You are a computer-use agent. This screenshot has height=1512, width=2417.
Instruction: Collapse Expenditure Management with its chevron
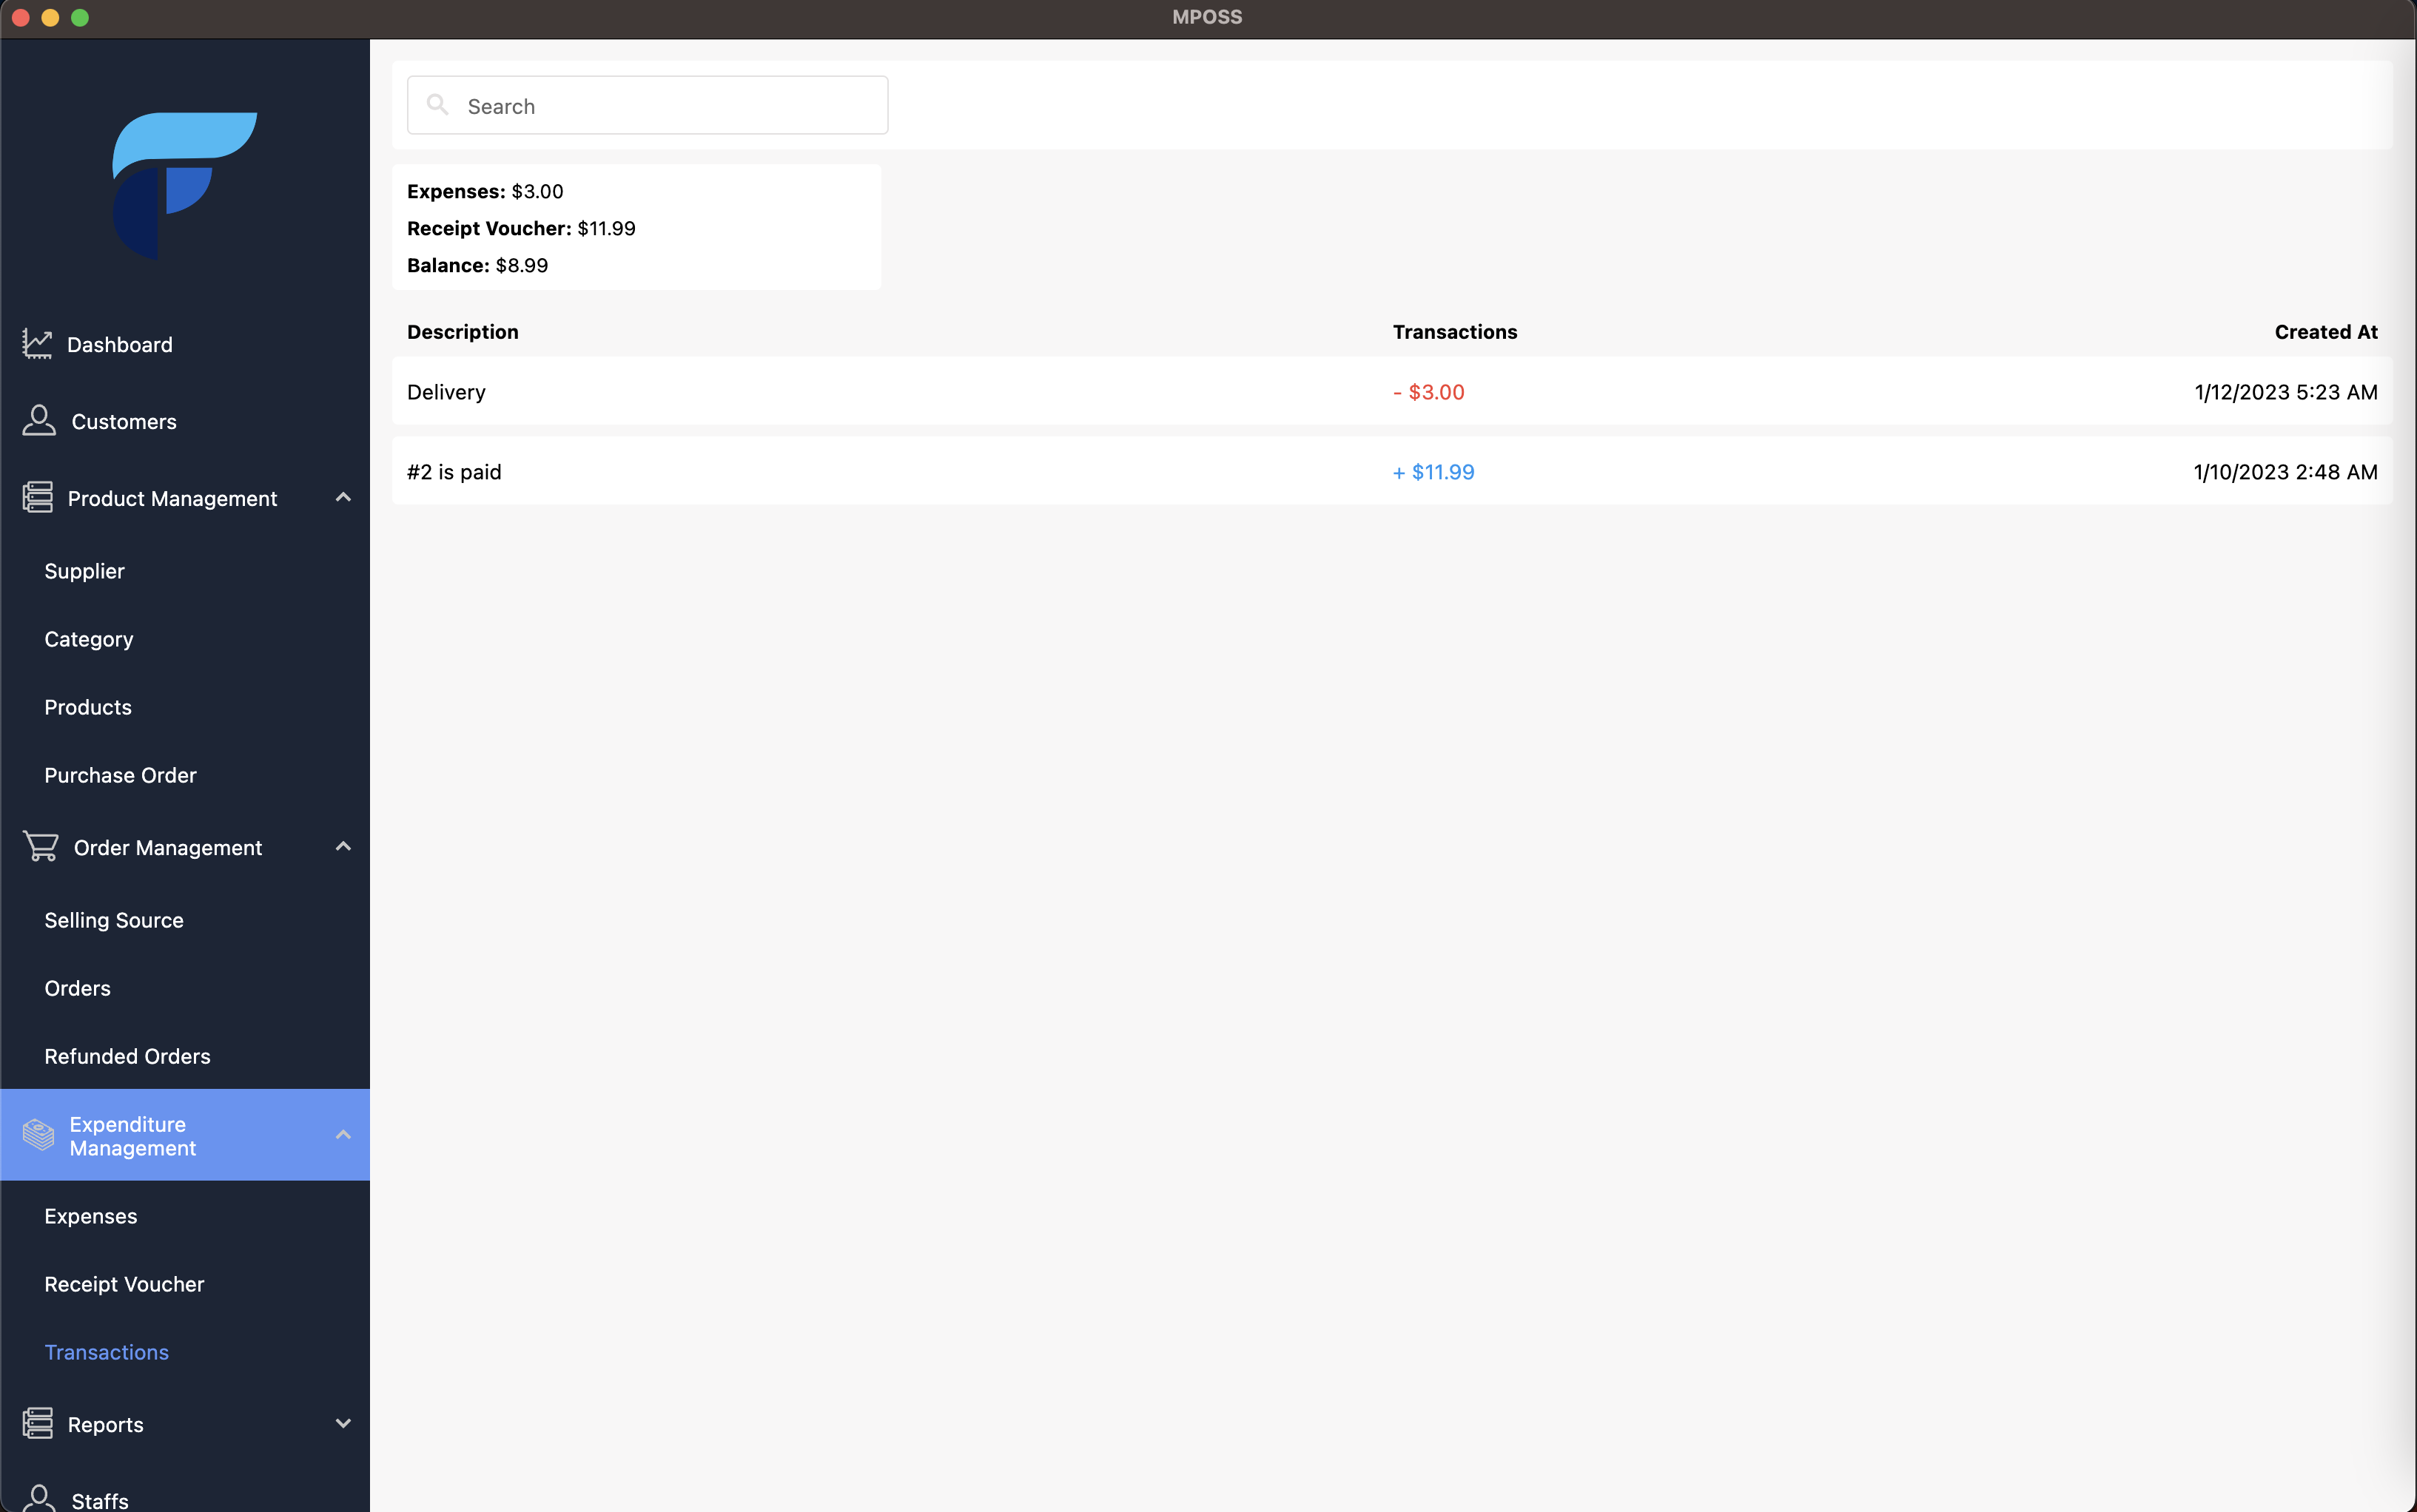coord(343,1134)
